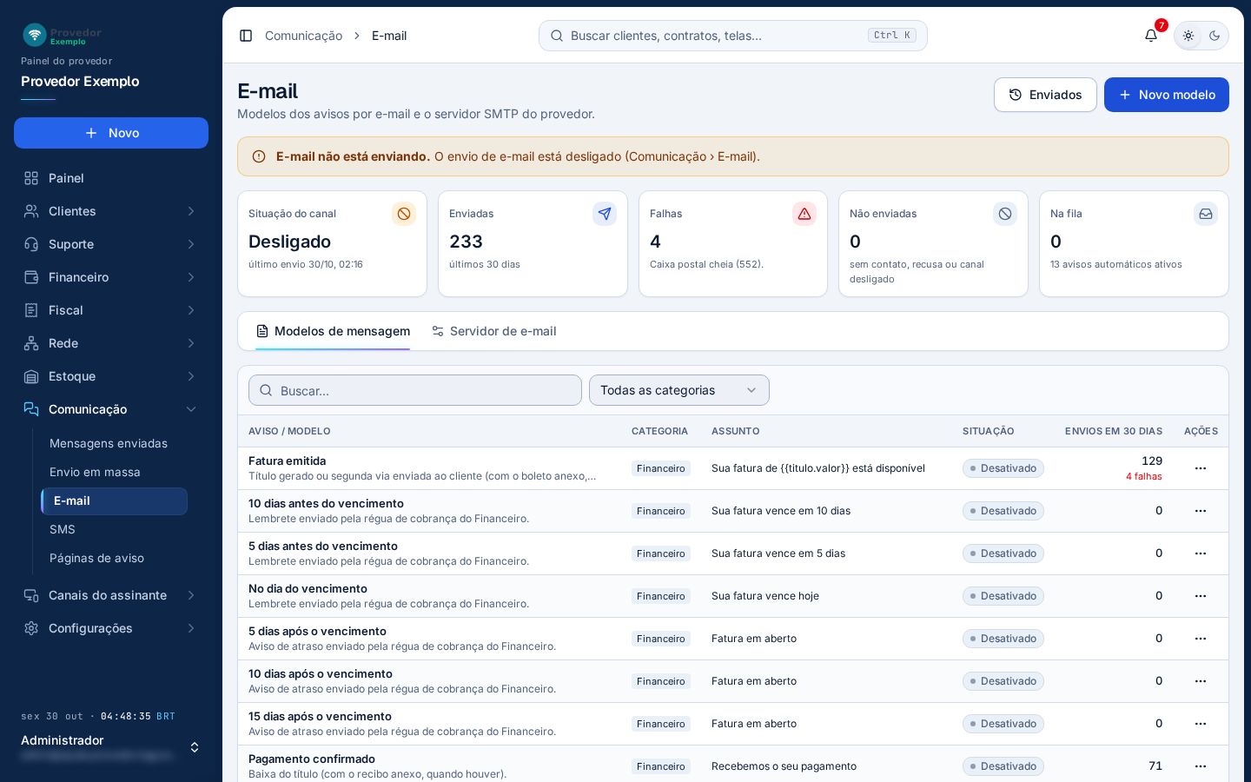This screenshot has height=782, width=1251.
Task: Switch to light theme sun icon
Action: 1188,36
